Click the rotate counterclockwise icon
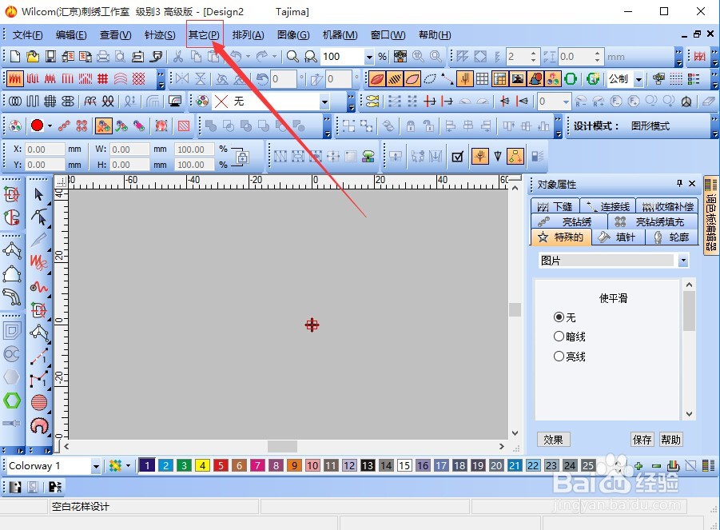Image resolution: width=720 pixels, height=530 pixels. click(x=262, y=79)
